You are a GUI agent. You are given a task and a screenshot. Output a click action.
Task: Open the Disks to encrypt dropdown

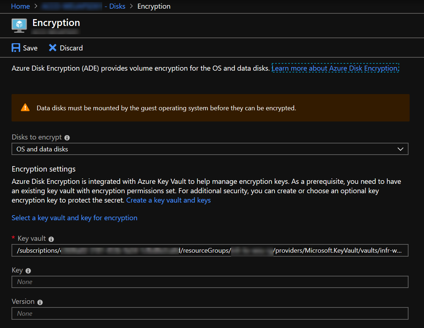tap(400, 149)
